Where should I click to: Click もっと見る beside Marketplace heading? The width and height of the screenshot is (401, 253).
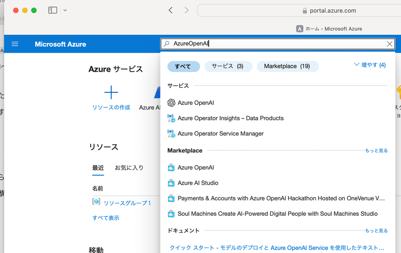(376, 151)
